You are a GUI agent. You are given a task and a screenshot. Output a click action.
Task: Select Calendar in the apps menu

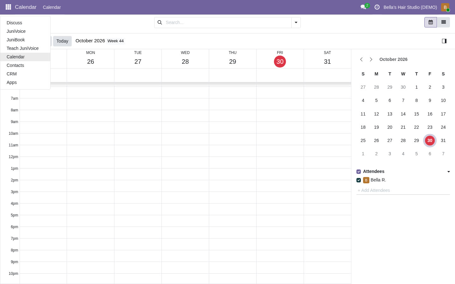[x=25, y=57]
